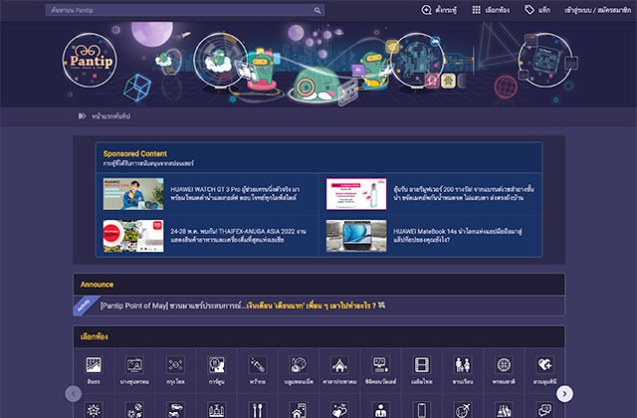Click ตั้งกระทู้ to create a thread
The width and height of the screenshot is (637, 418).
pyautogui.click(x=439, y=10)
